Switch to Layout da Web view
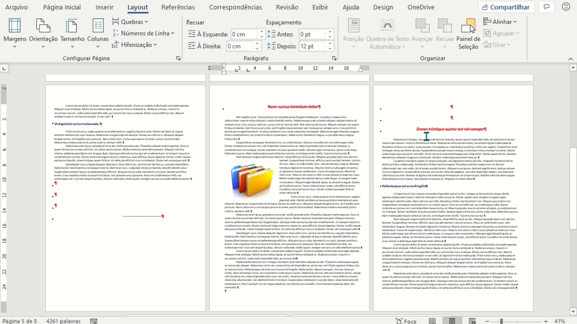The height and width of the screenshot is (324, 577). tap(472, 321)
